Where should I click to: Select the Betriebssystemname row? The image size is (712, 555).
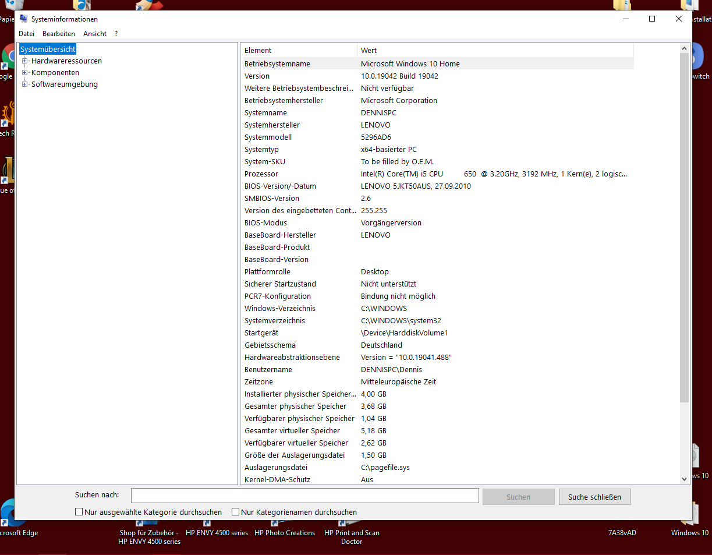click(x=438, y=64)
